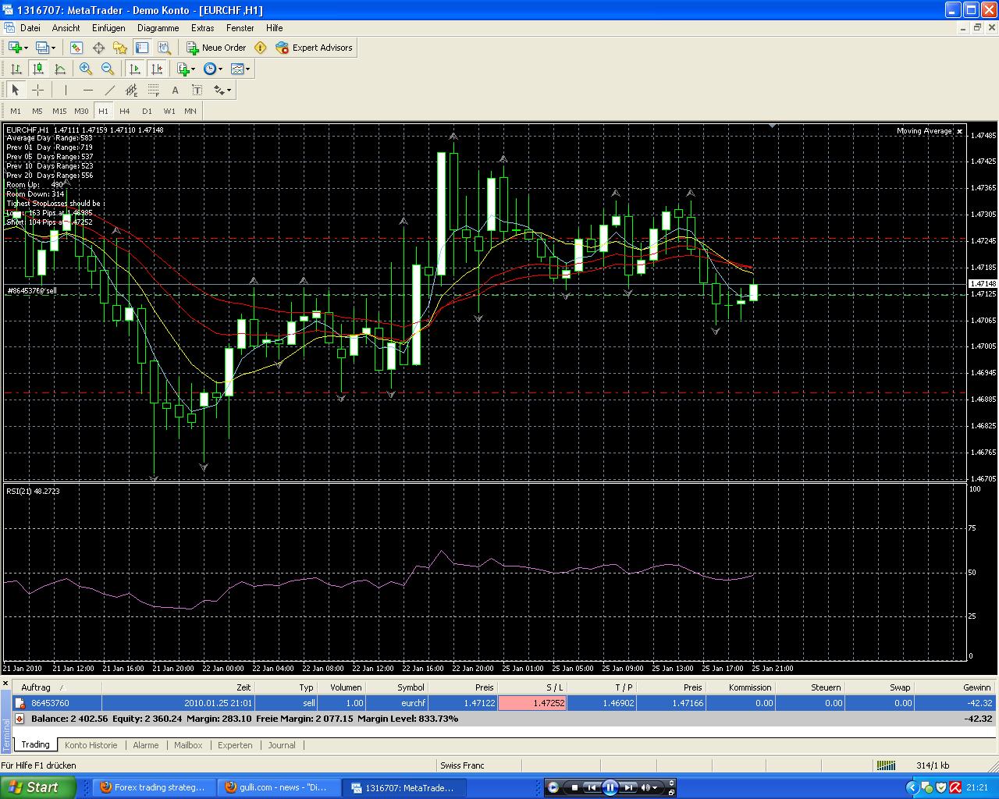Enable Expert Advisors button
The width and height of the screenshot is (999, 799).
tap(314, 48)
